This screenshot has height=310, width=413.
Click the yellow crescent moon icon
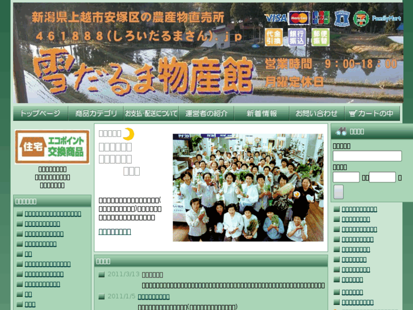point(128,134)
